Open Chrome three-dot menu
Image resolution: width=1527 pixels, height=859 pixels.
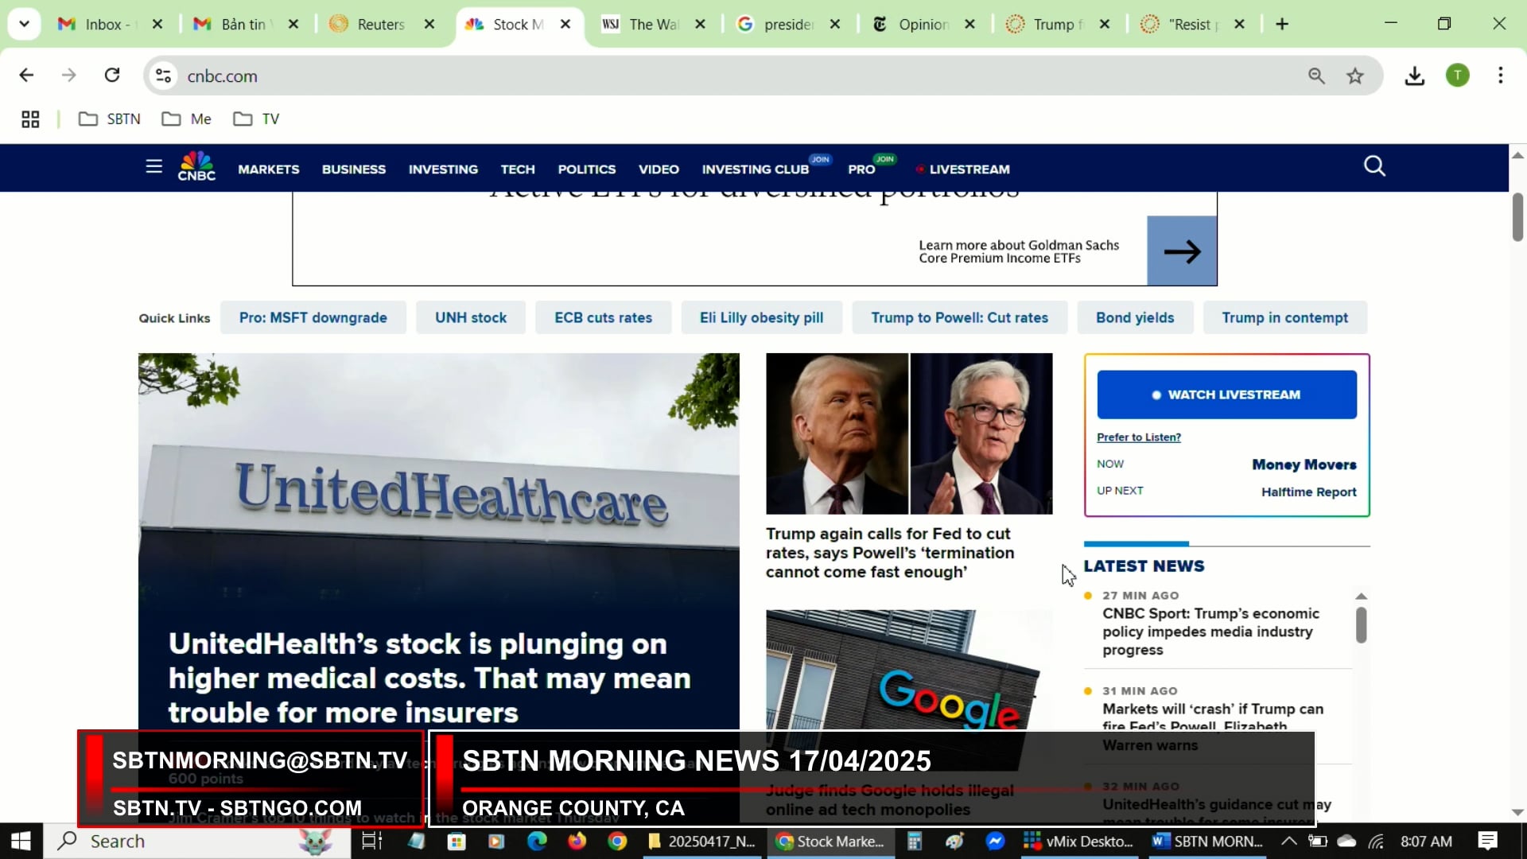(x=1500, y=76)
